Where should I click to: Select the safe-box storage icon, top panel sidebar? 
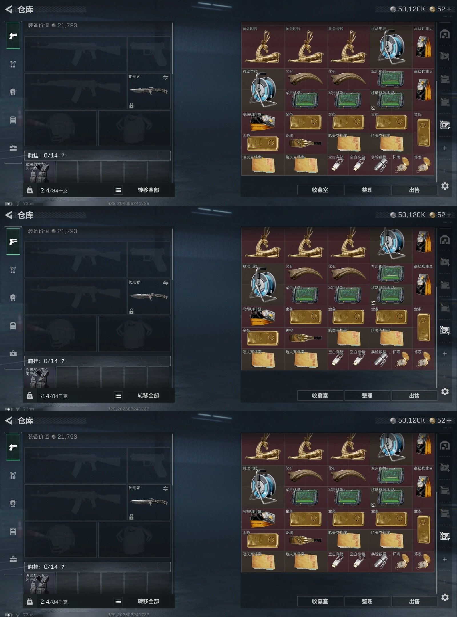pos(445,125)
